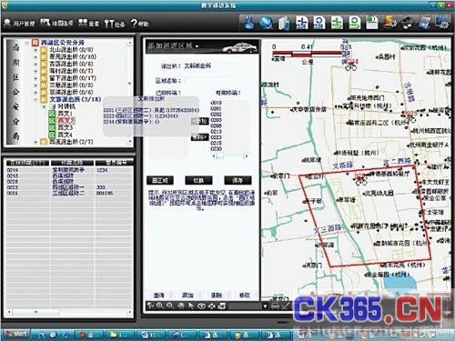Select the hand pan tool
This screenshot has width=455, height=341.
click(181, 306)
